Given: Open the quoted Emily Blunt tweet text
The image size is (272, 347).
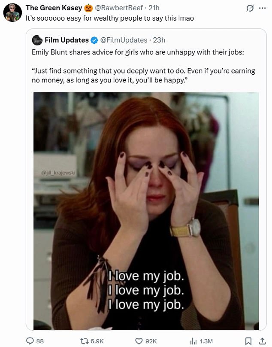Looking at the screenshot, I should pos(143,66).
